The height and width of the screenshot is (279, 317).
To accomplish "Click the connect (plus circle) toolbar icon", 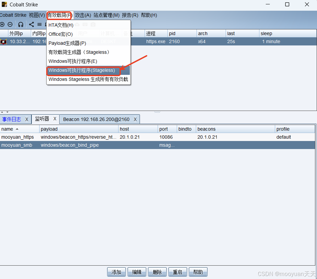I will click(2, 25).
